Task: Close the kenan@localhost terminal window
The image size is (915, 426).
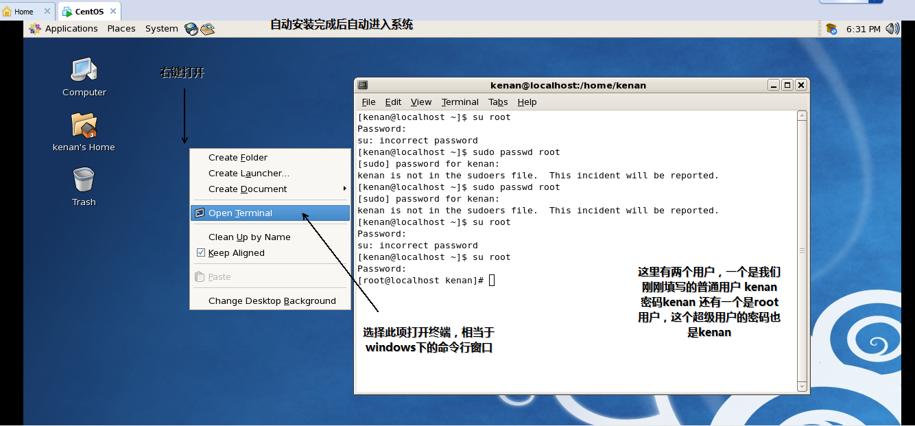Action: click(801, 85)
